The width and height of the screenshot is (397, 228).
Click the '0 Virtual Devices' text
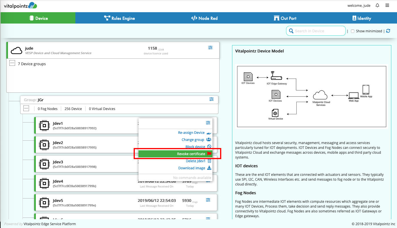point(102,109)
